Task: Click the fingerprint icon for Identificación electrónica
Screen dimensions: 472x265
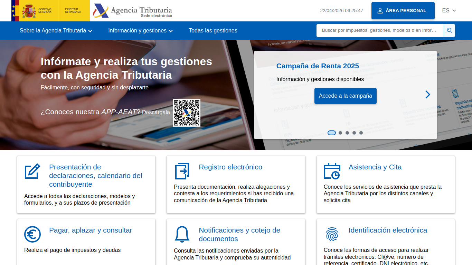Action: tap(332, 234)
